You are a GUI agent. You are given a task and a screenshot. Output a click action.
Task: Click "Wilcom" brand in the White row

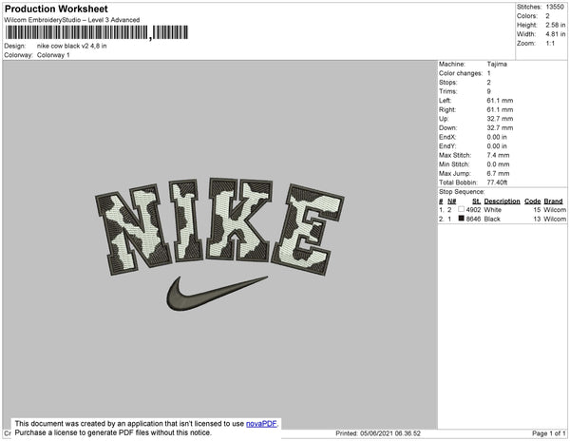coord(555,210)
